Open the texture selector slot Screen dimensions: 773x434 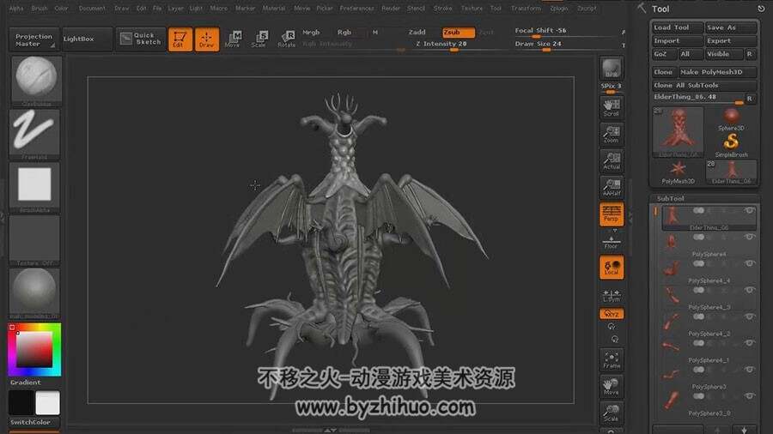(34, 240)
